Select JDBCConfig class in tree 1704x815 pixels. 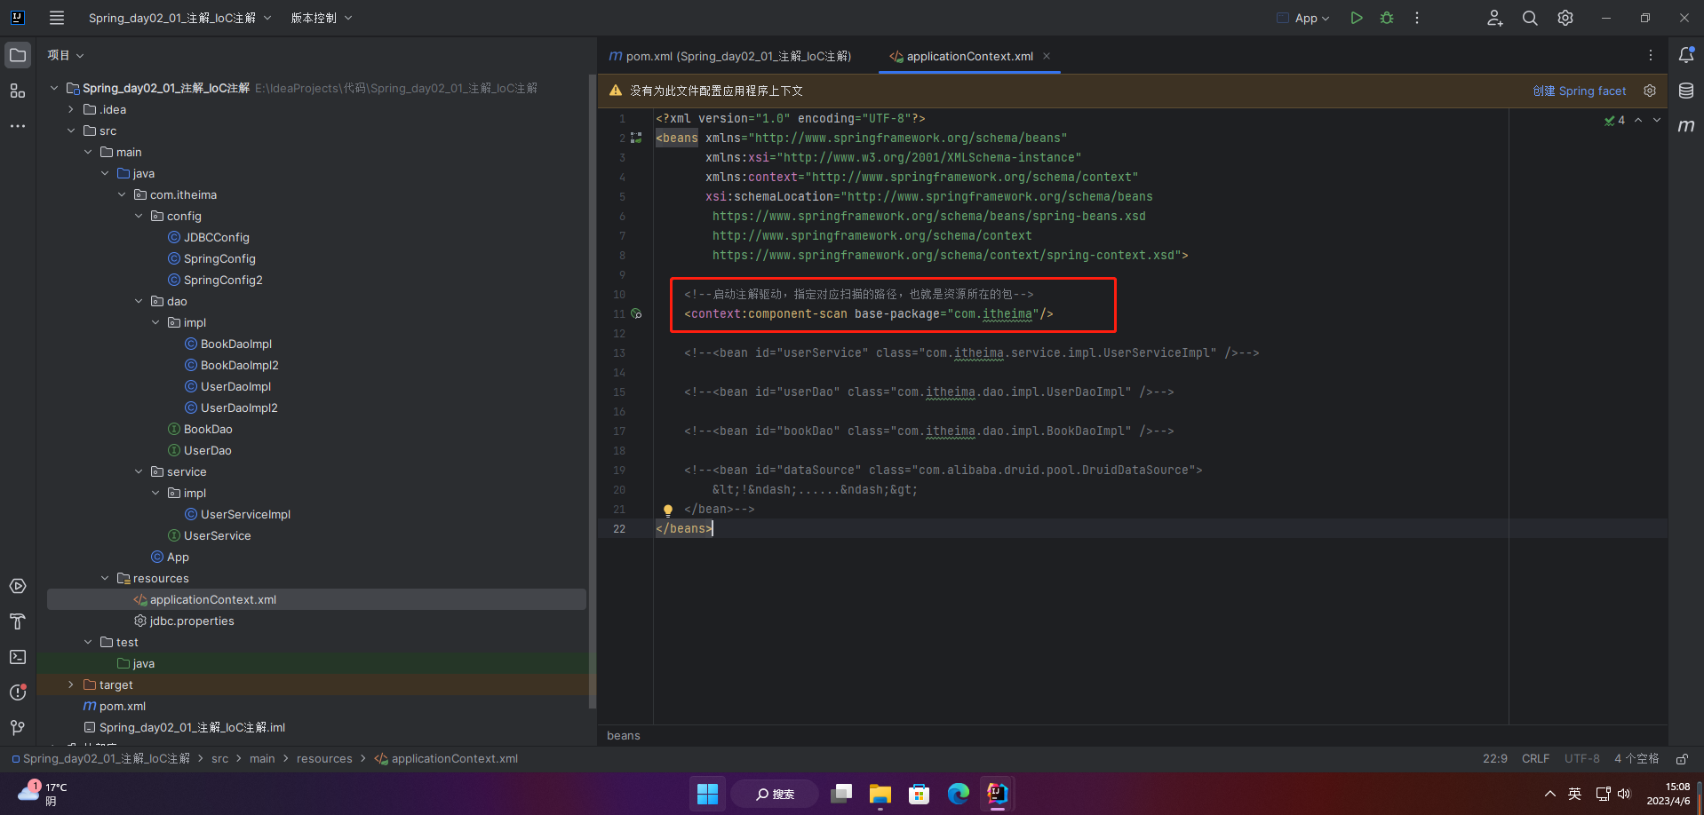[x=216, y=237]
